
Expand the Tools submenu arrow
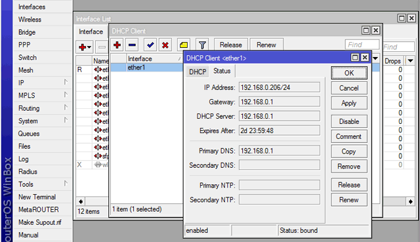[66, 184]
